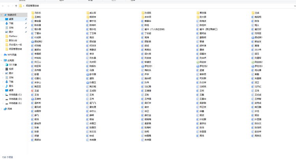This screenshot has width=296, height=159.
Task: Collapse the 快速访问 tree section
Action: pos(2,15)
